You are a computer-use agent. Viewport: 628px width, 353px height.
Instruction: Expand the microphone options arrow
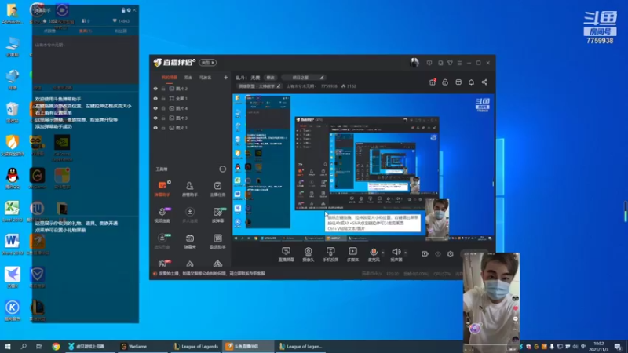point(383,253)
